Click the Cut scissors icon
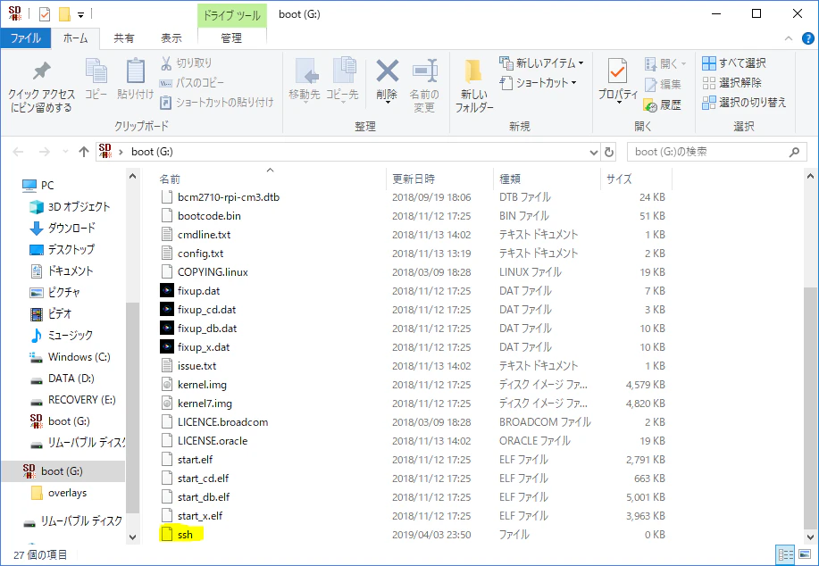Viewport: 819px width, 566px height. (166, 63)
